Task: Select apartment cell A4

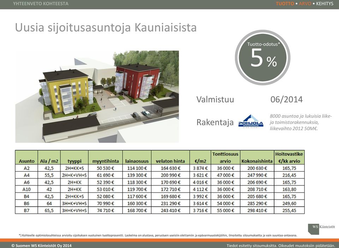Action: 26,175
